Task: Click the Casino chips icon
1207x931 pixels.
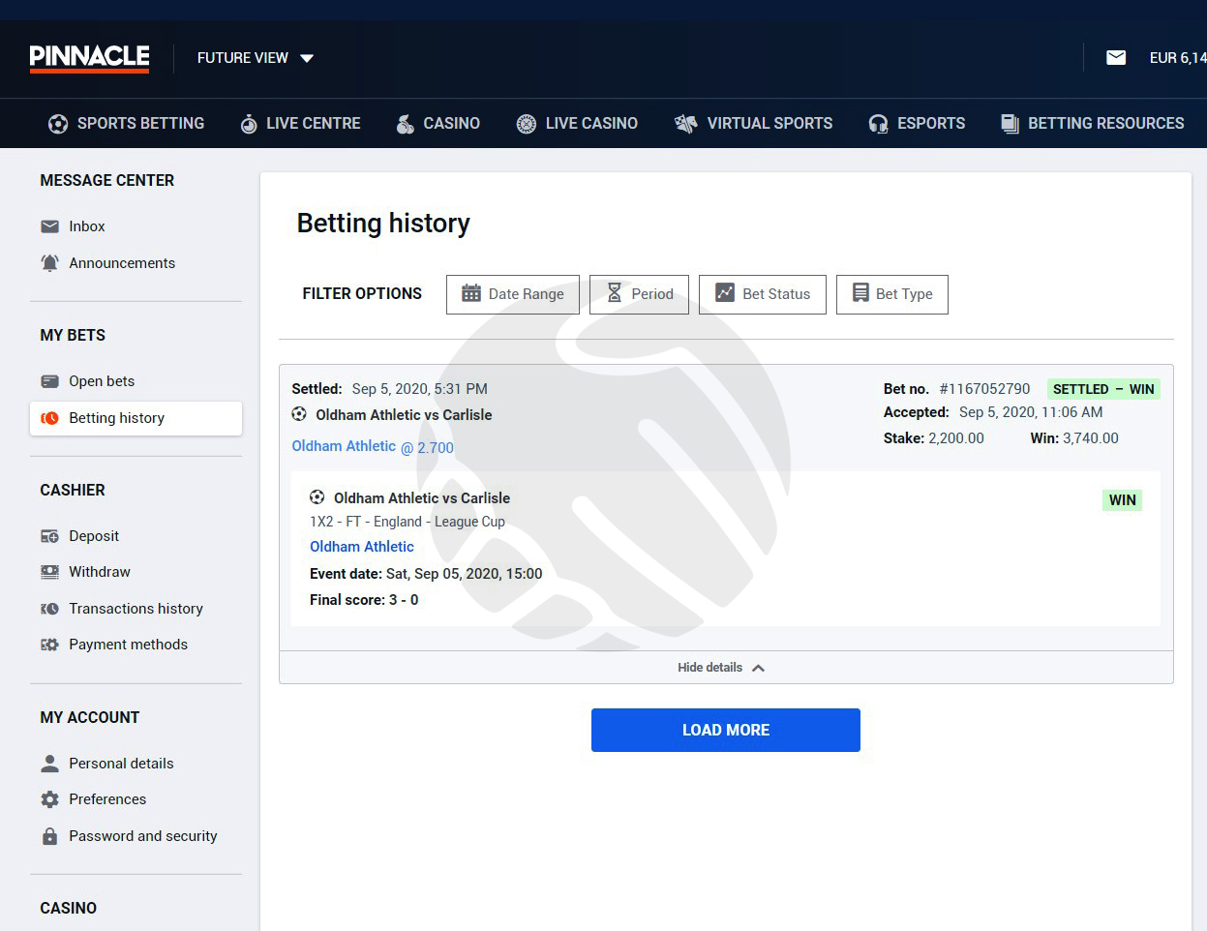Action: tap(406, 124)
